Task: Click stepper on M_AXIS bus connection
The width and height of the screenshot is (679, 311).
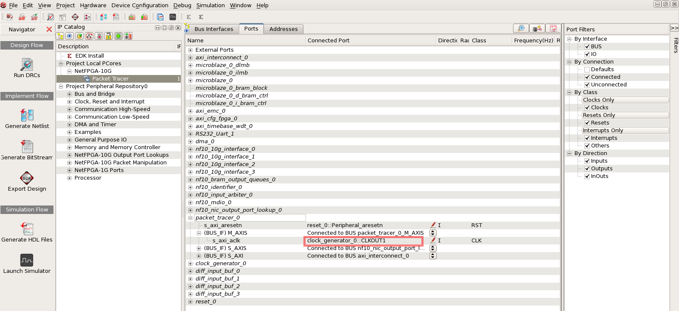Action: (x=433, y=233)
